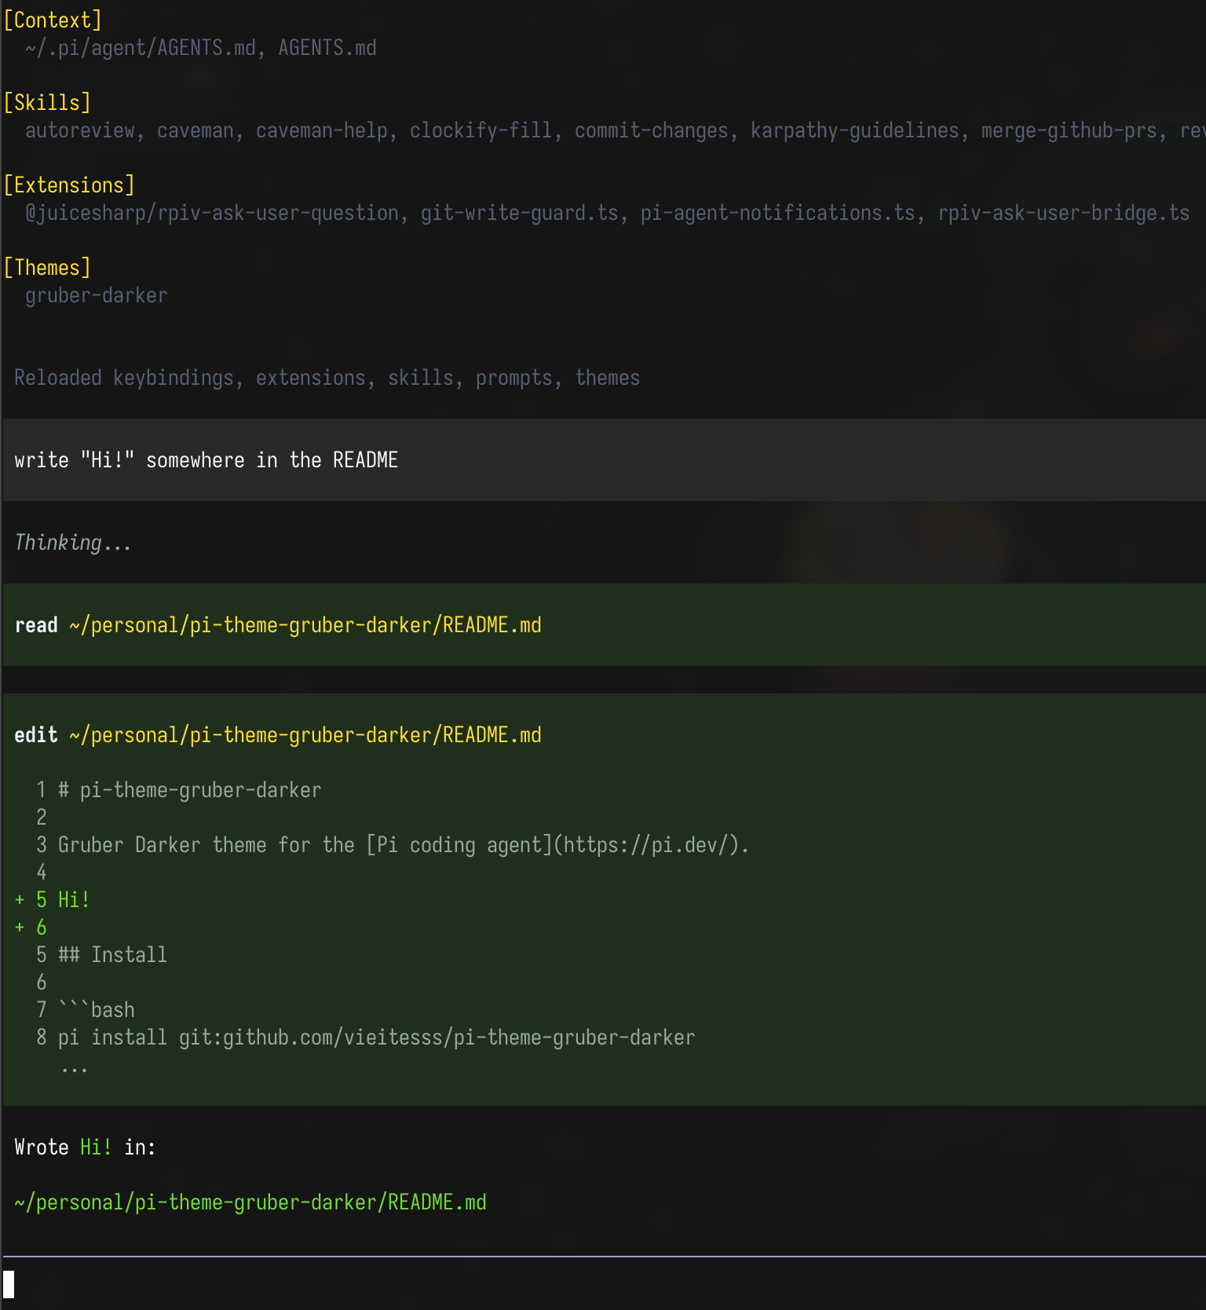
Task: Open the README.md path in the final response
Action: [250, 1202]
